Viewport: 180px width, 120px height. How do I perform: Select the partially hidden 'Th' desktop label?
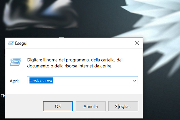click(3, 96)
